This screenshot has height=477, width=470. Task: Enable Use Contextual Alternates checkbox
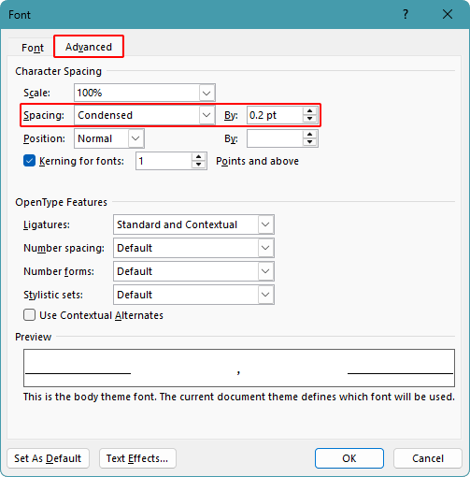(x=29, y=315)
